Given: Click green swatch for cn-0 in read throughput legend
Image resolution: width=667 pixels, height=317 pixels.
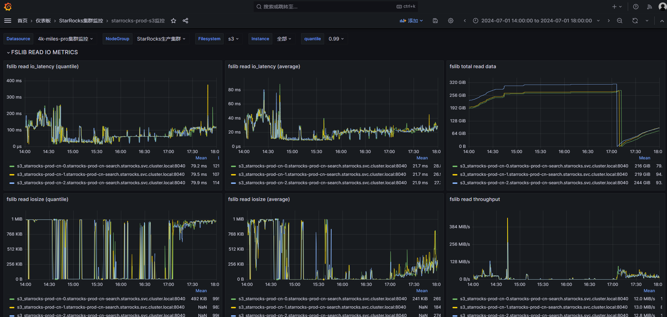Looking at the screenshot, I should point(455,299).
